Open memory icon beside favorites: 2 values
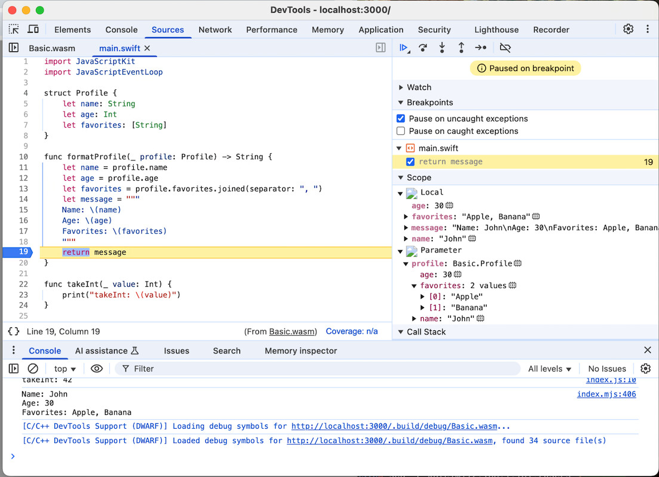The width and height of the screenshot is (659, 477). click(x=512, y=285)
